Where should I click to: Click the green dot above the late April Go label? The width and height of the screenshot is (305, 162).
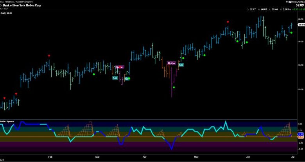pyautogui.click(x=183, y=58)
